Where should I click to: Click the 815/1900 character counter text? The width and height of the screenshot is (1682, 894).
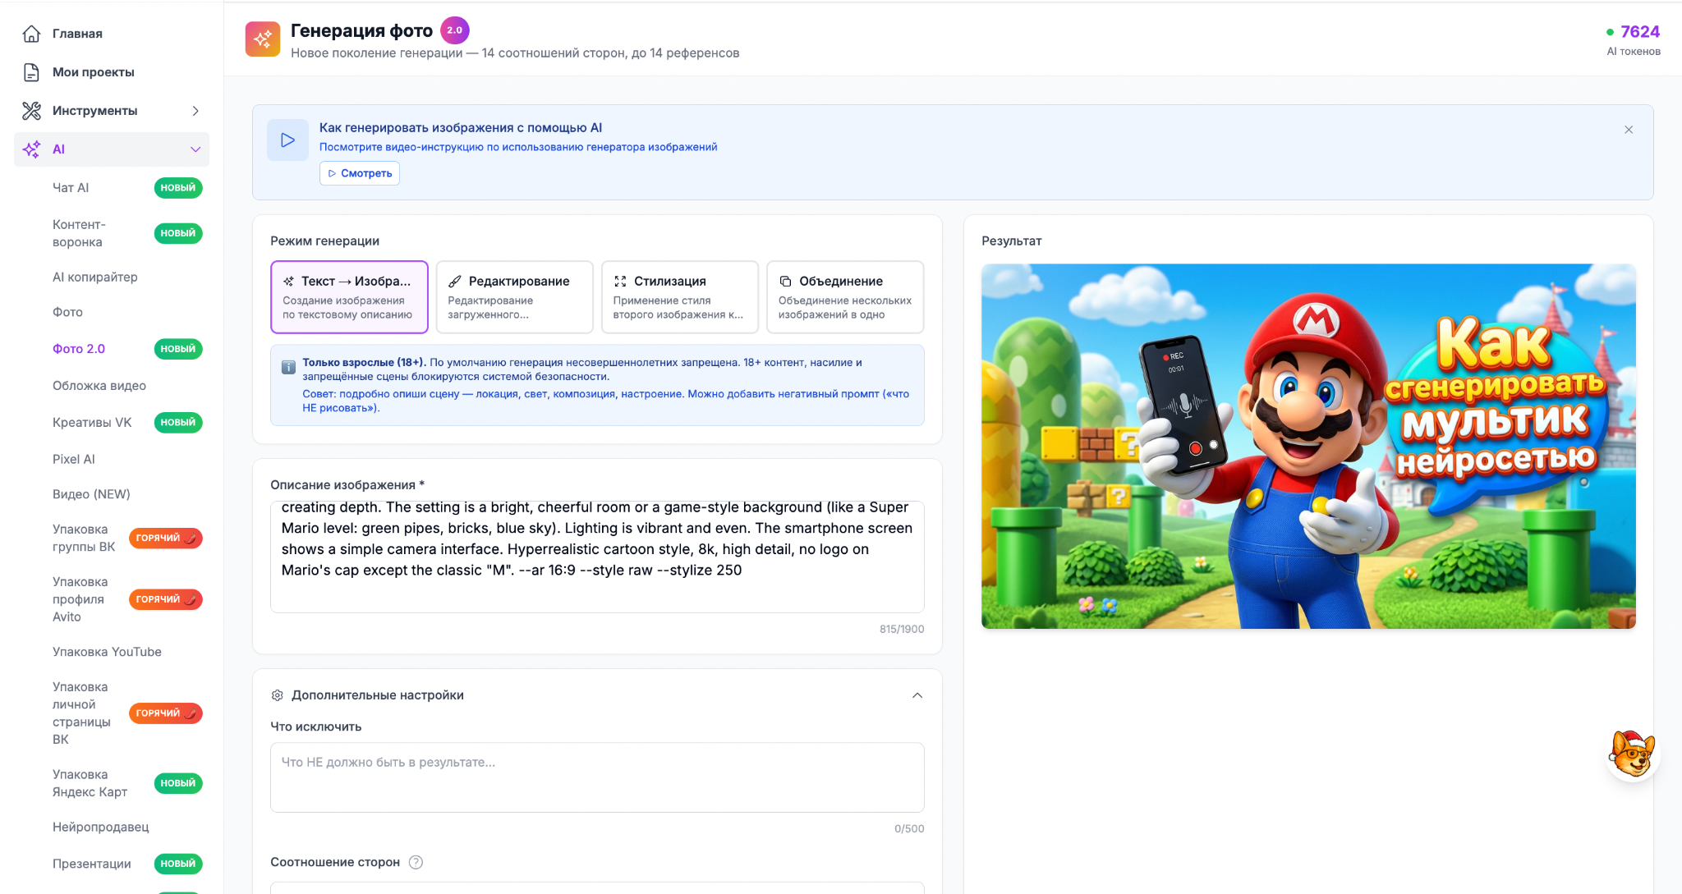tap(902, 630)
